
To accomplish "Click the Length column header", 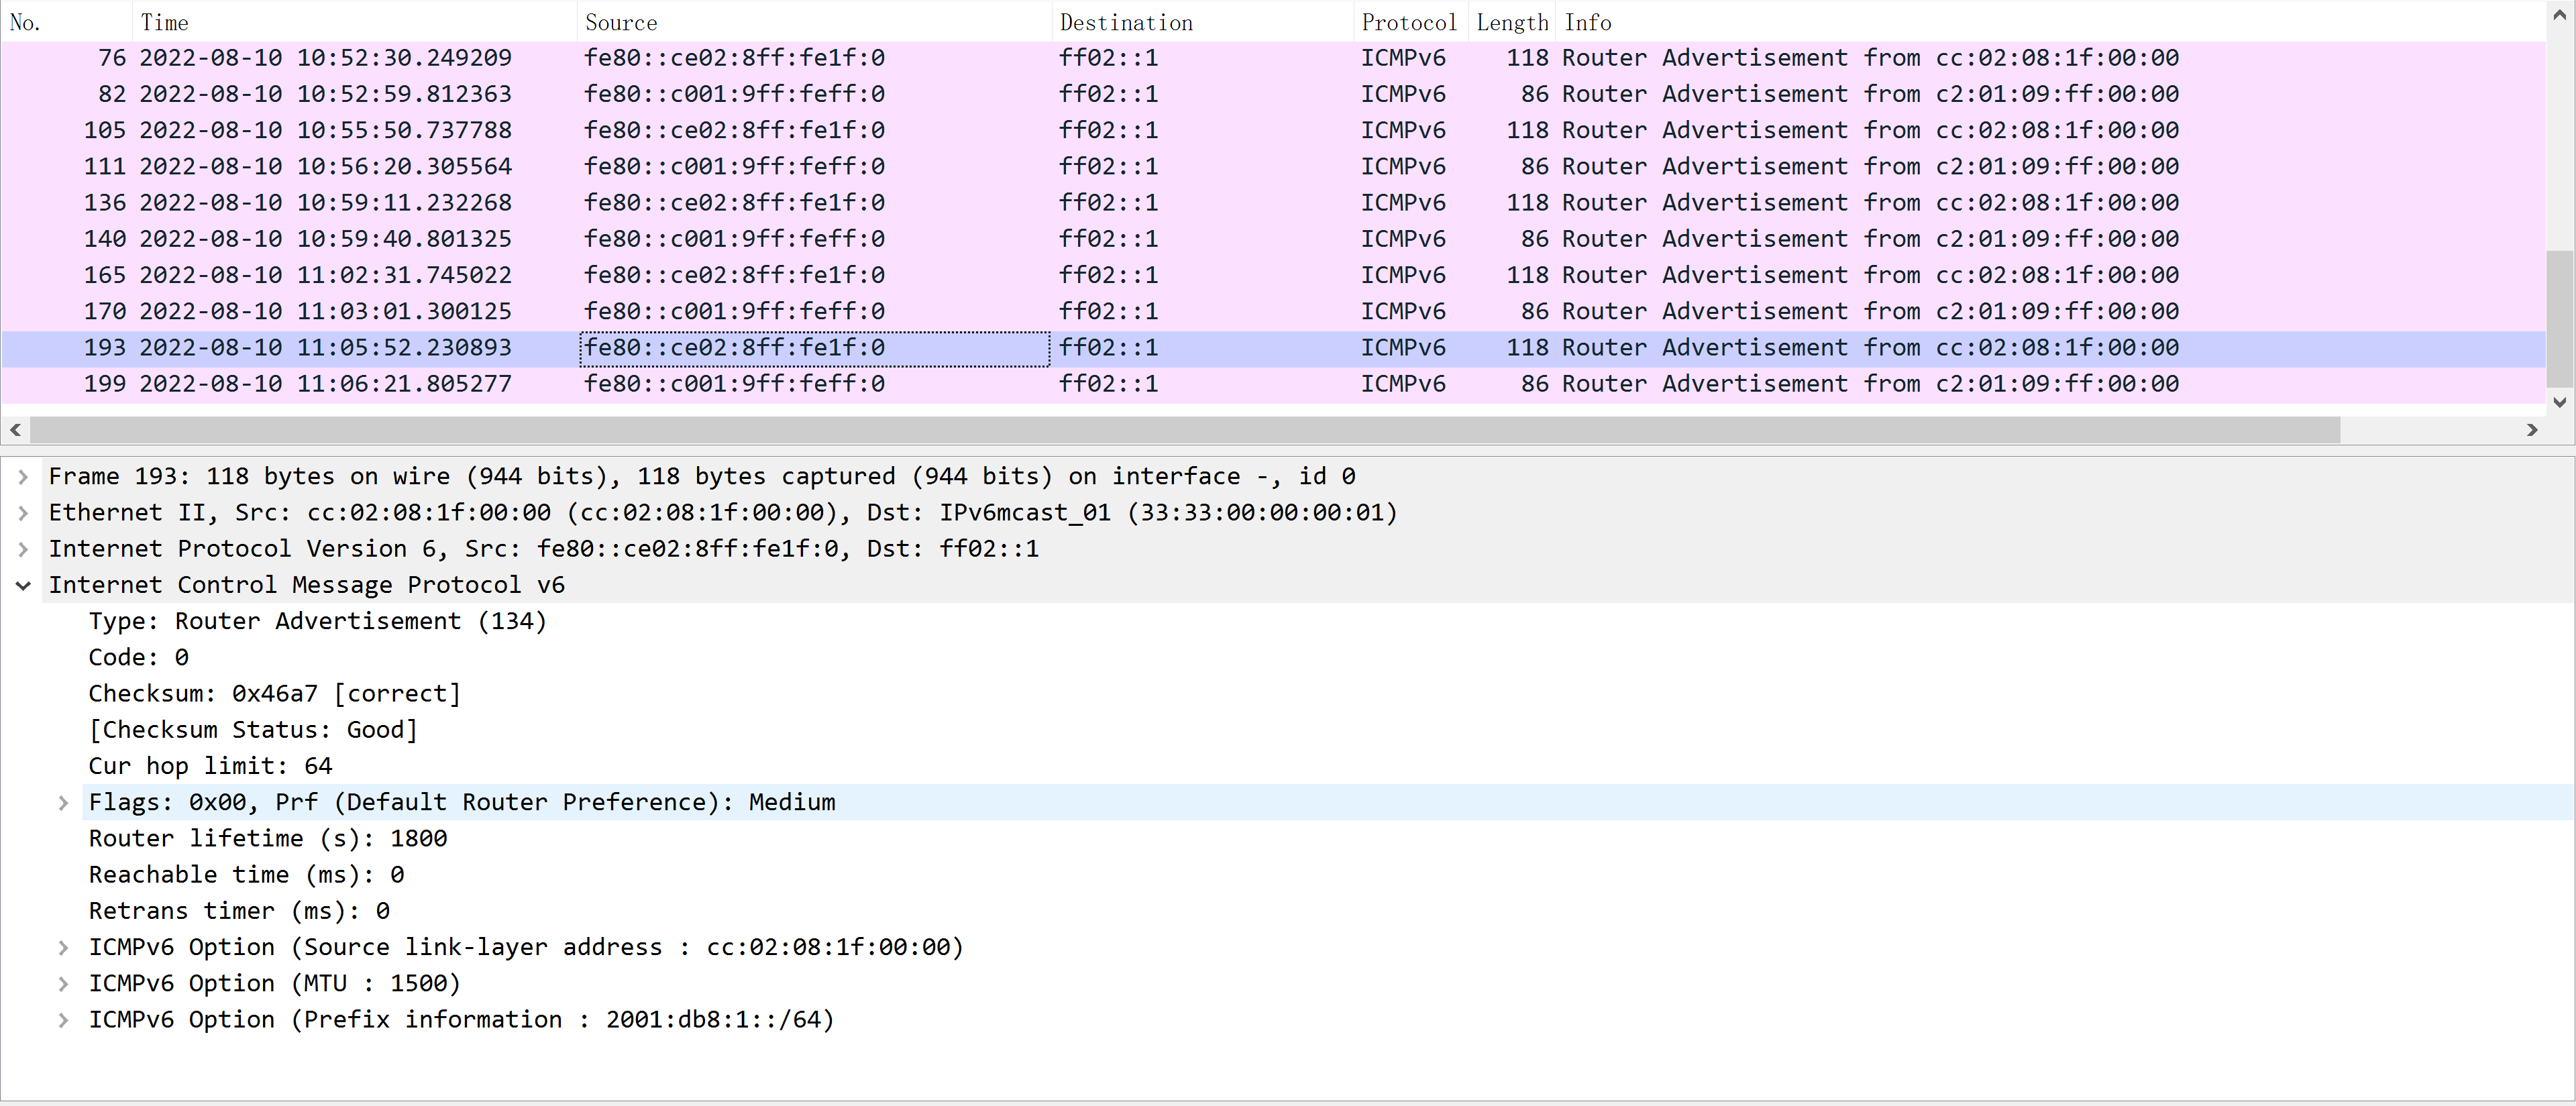I will click(x=1511, y=22).
